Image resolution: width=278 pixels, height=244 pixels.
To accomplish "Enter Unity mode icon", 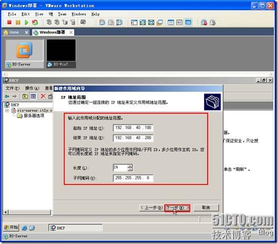I will [160, 22].
